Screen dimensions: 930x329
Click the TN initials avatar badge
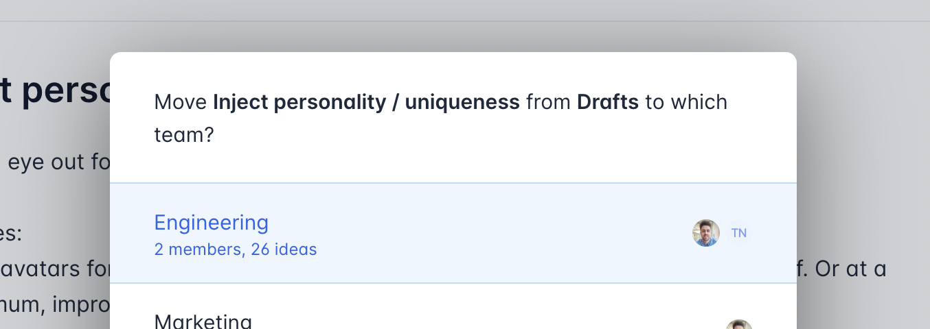click(739, 233)
